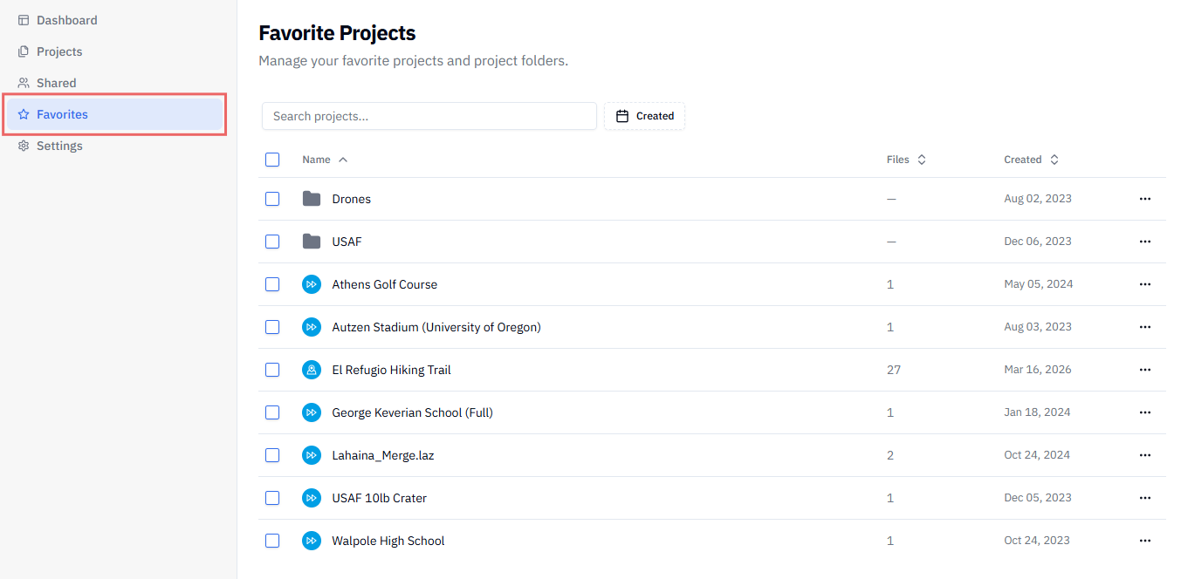Open the Created date filter button
This screenshot has height=579, width=1181.
pos(644,116)
